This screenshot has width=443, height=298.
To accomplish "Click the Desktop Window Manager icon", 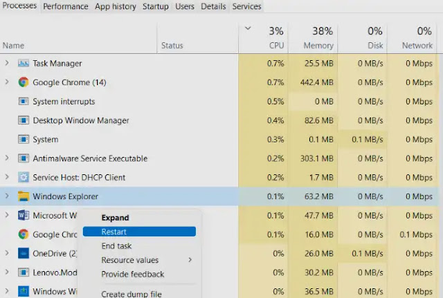I will pyautogui.click(x=24, y=120).
